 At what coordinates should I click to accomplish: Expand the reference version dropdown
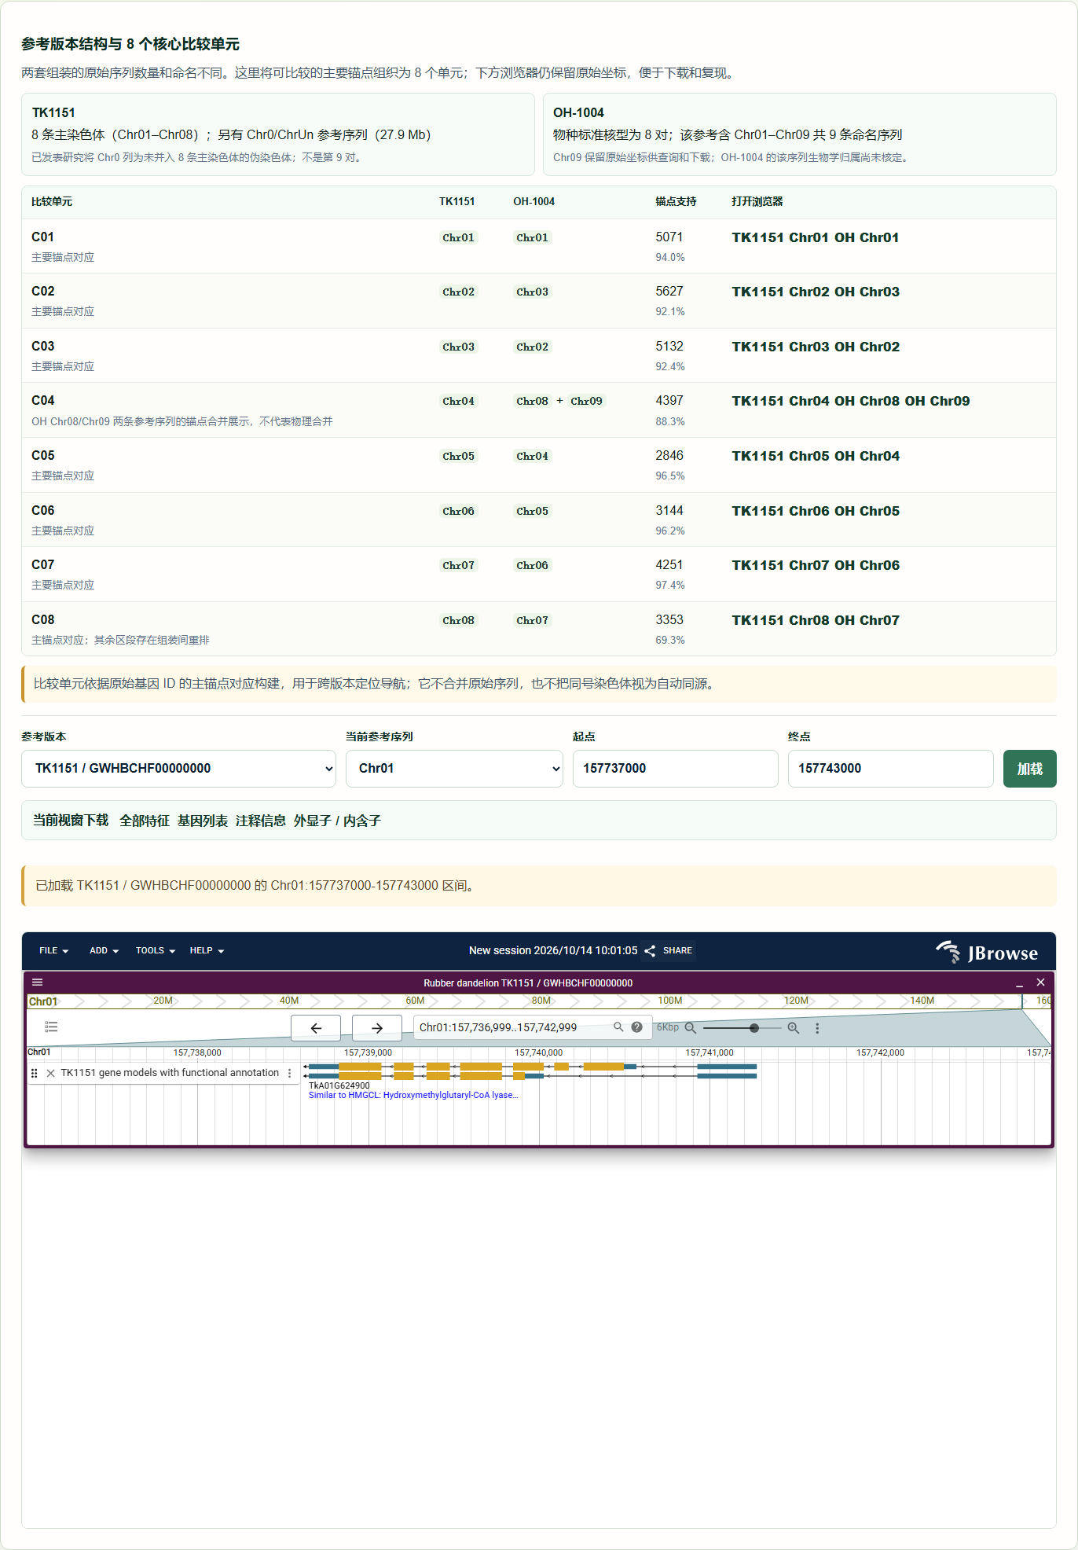178,768
